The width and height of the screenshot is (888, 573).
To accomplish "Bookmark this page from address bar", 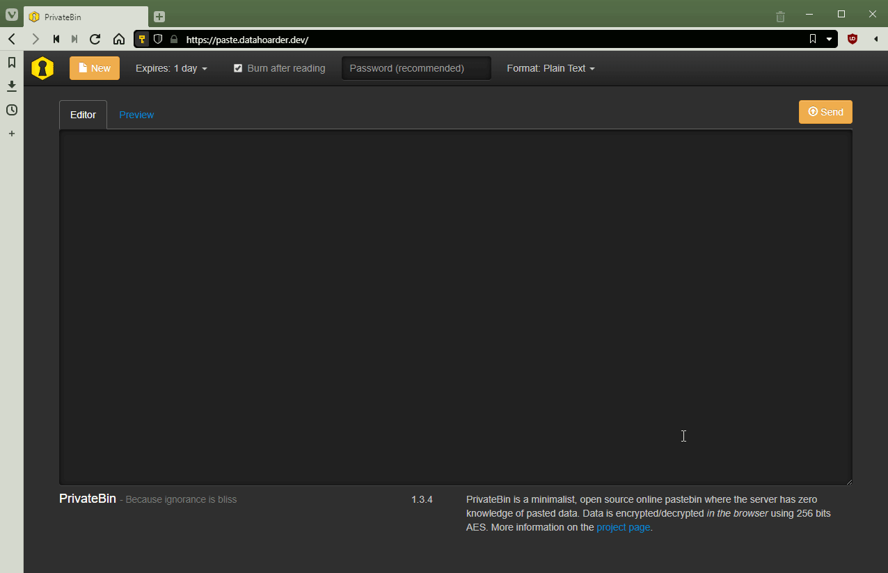I will [x=813, y=40].
